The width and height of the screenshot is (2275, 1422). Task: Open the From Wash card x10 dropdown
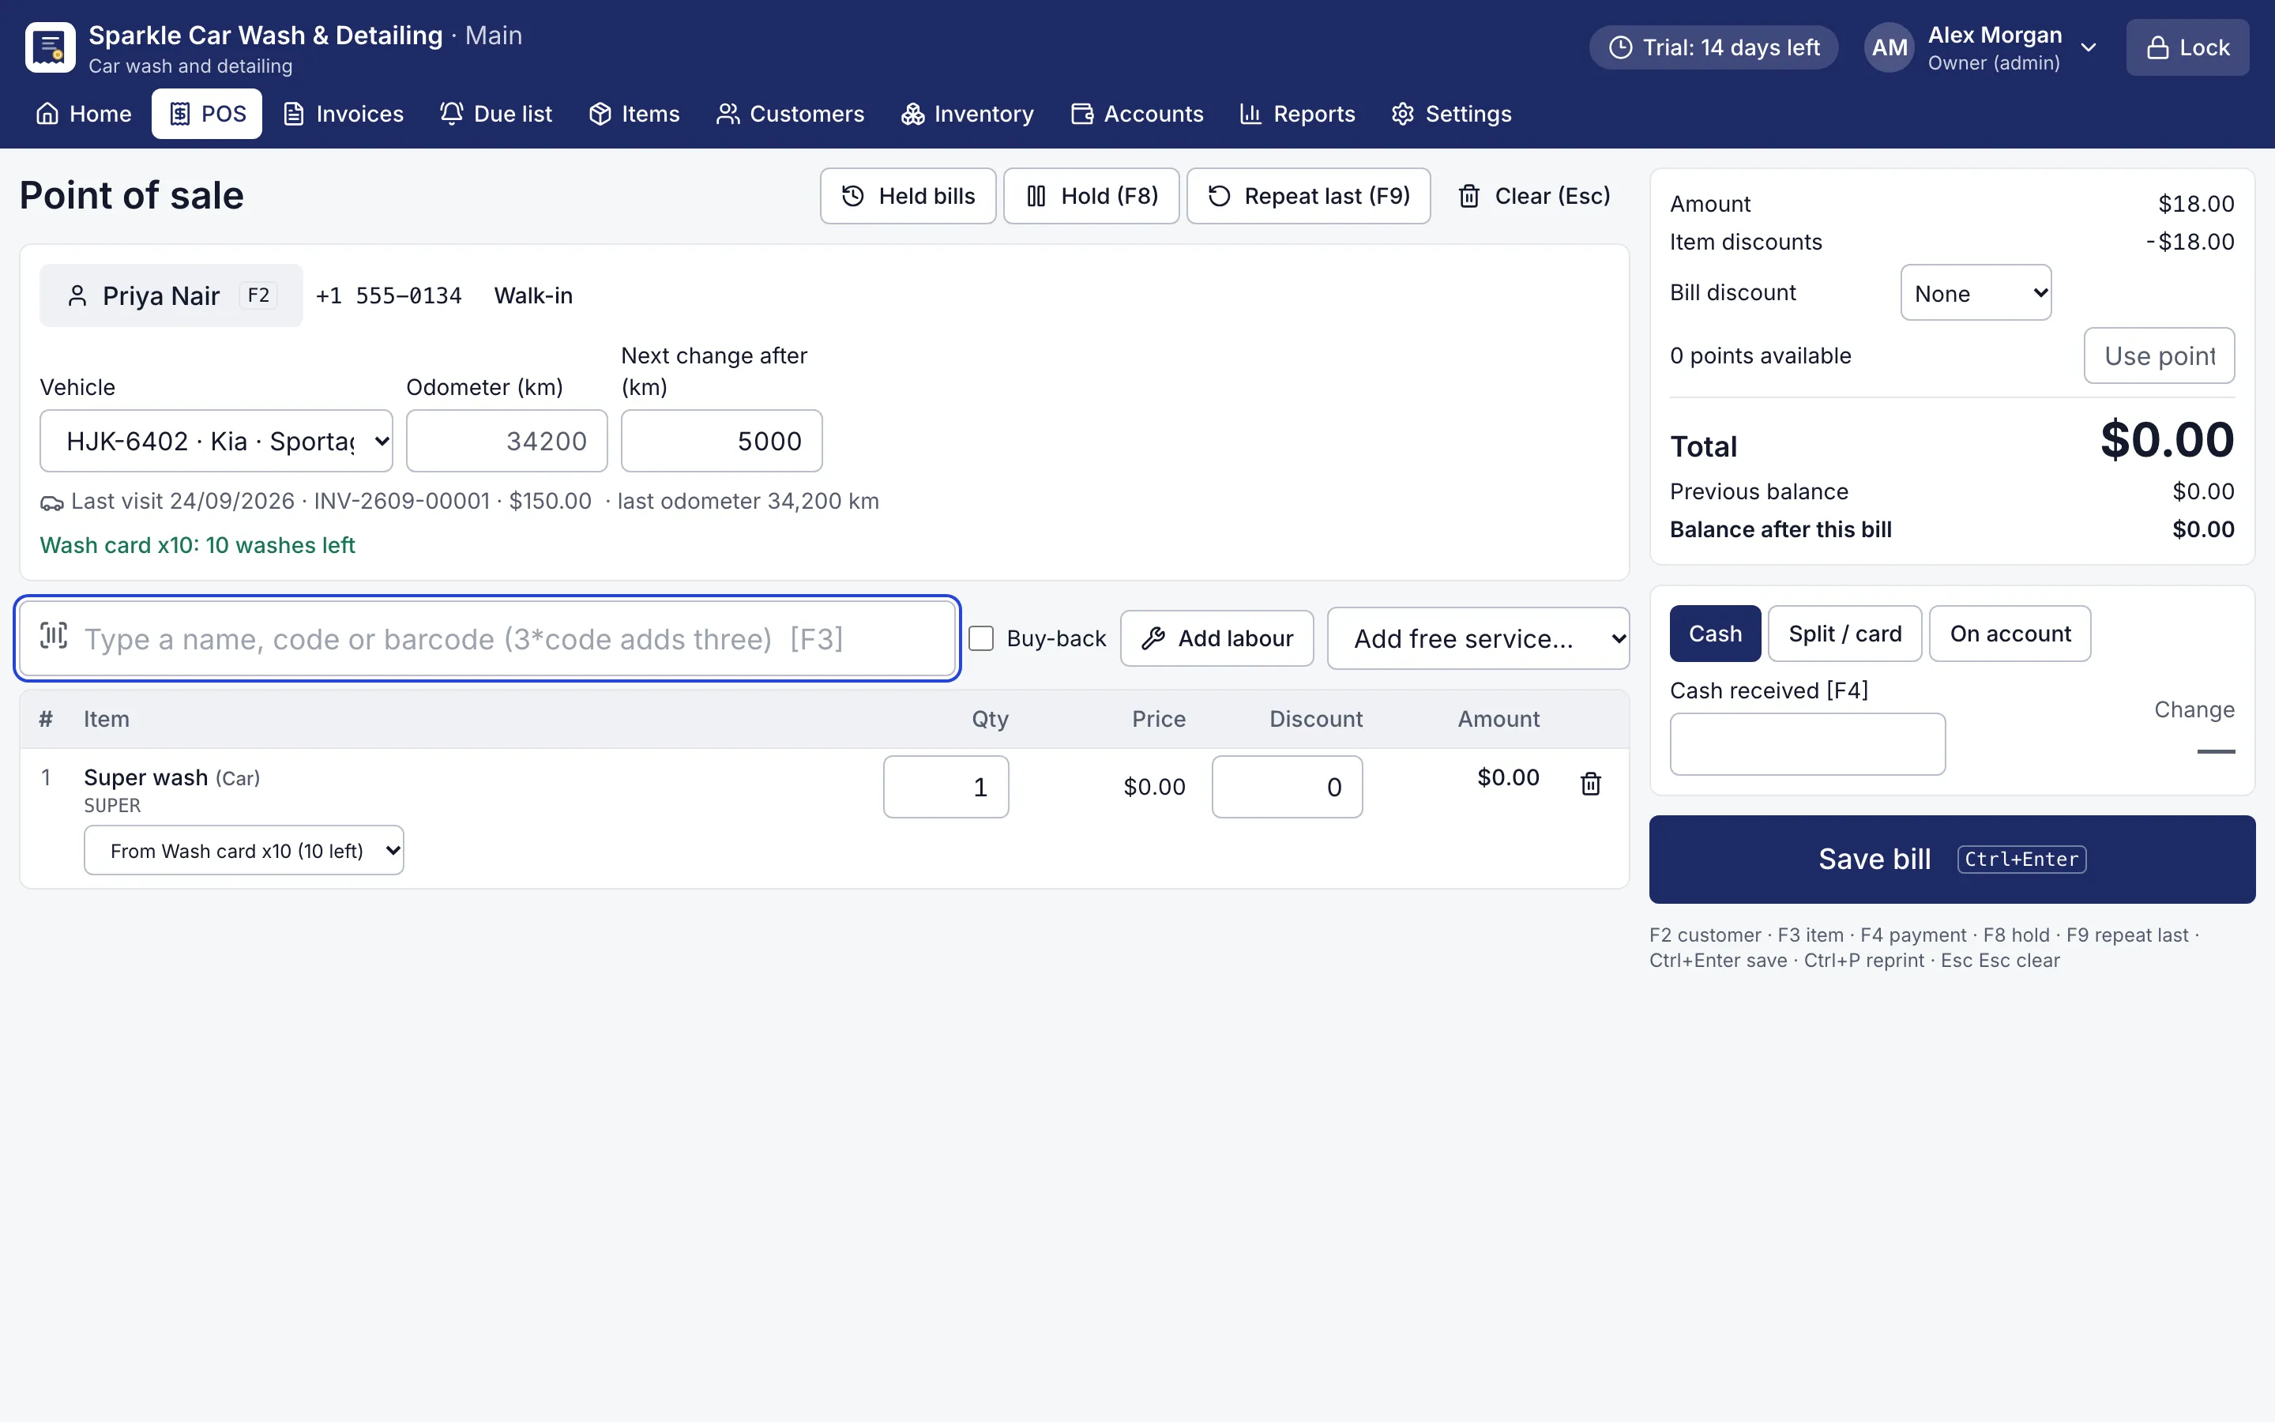(243, 850)
